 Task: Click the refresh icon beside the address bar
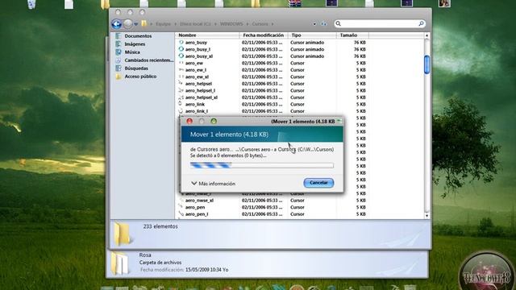324,24
